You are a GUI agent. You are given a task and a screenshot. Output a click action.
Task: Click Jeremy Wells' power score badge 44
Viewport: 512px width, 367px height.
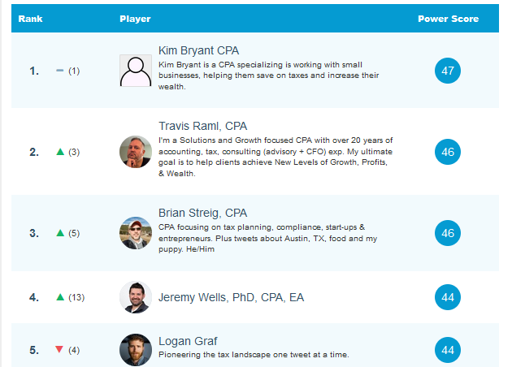click(x=448, y=297)
